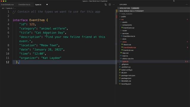Split the editor to the right
The height and width of the screenshot is (107, 190).
[x=110, y=5]
